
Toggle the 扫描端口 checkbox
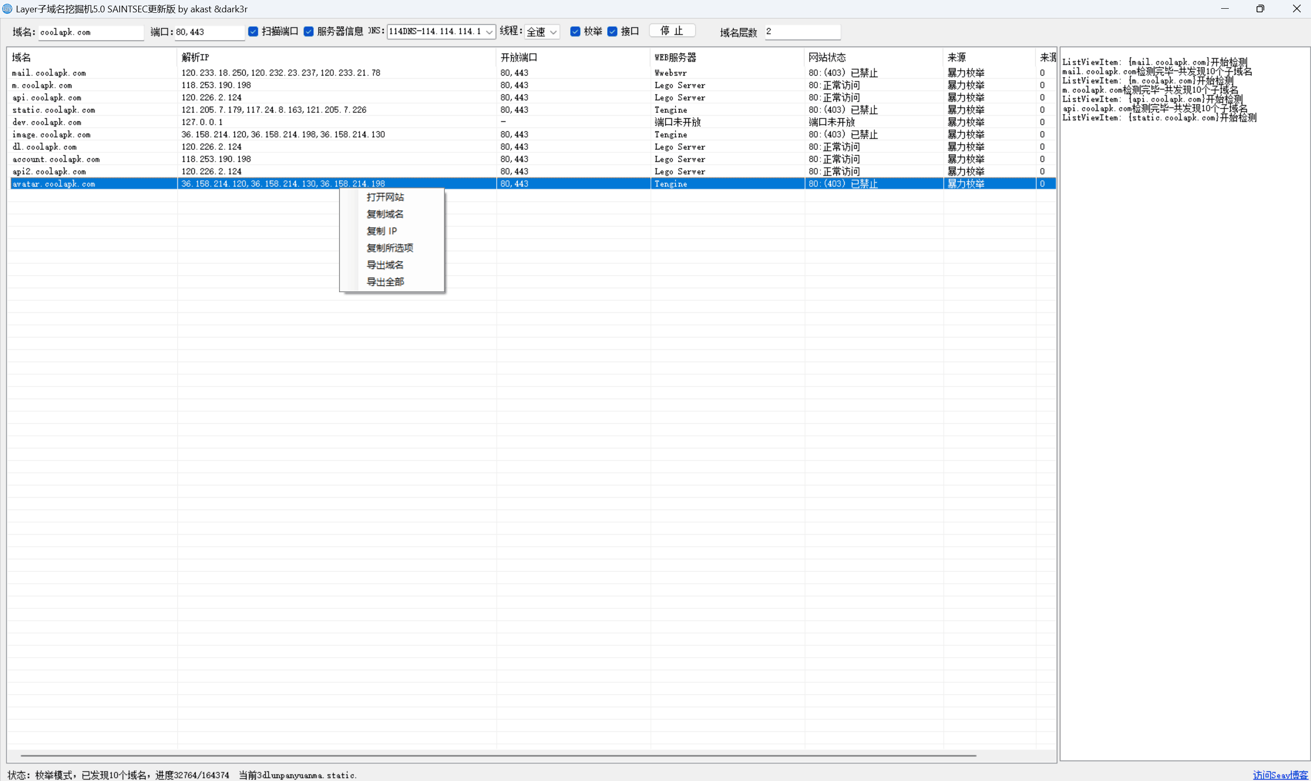(x=253, y=31)
